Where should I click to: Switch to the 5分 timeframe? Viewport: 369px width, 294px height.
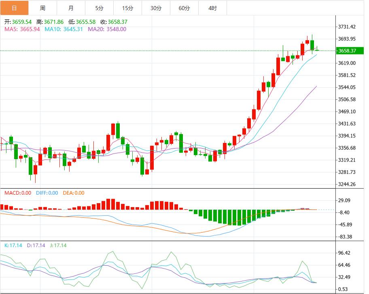click(99, 8)
